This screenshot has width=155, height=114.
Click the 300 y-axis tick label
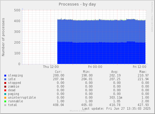click(17, 32)
